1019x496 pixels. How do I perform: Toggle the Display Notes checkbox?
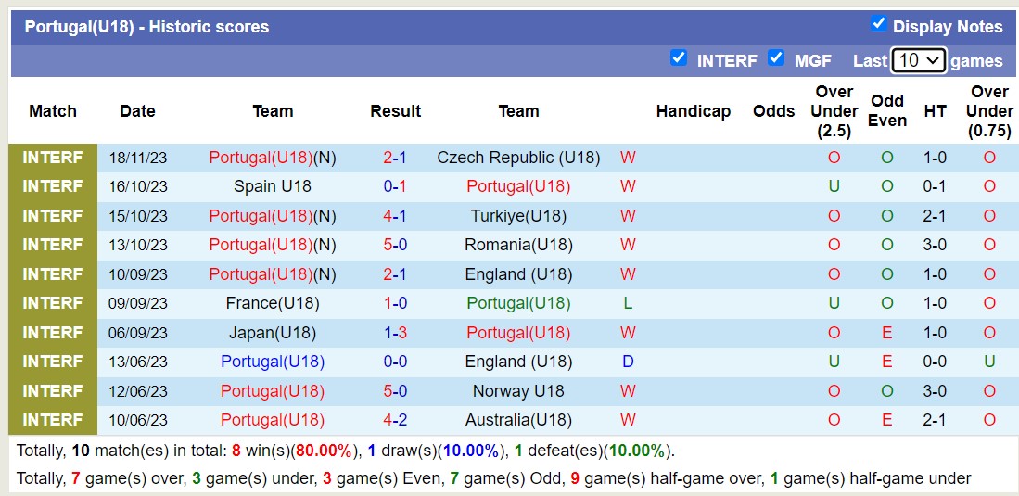pyautogui.click(x=879, y=24)
